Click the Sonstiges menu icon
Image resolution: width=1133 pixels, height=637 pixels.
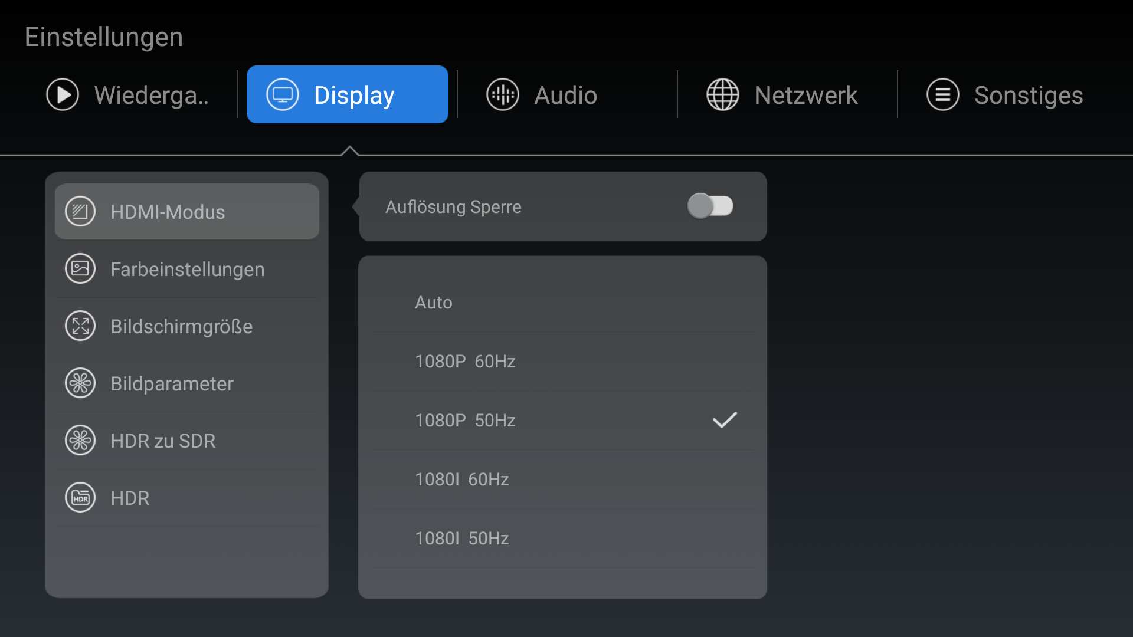tap(943, 94)
